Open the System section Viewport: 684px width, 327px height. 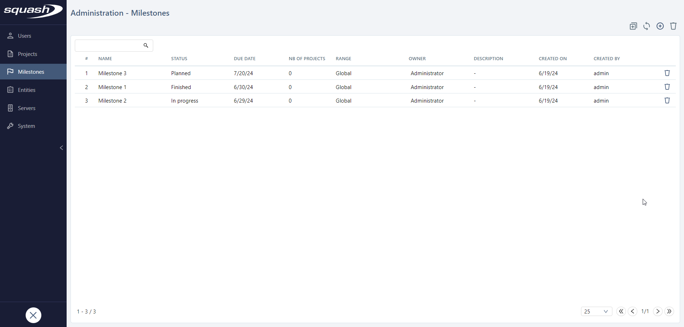coord(26,126)
